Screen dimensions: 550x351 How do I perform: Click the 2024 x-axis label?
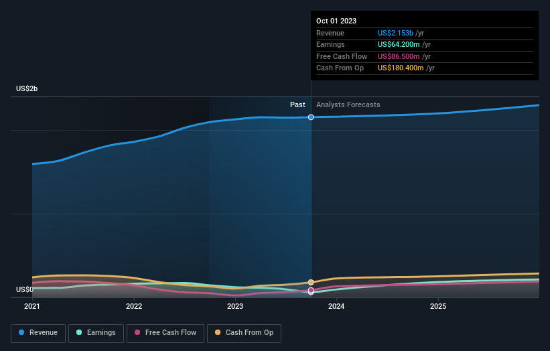336,307
